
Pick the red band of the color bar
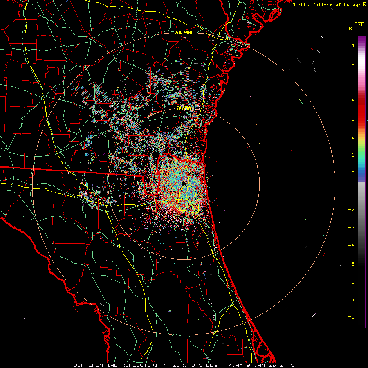(x=361, y=113)
